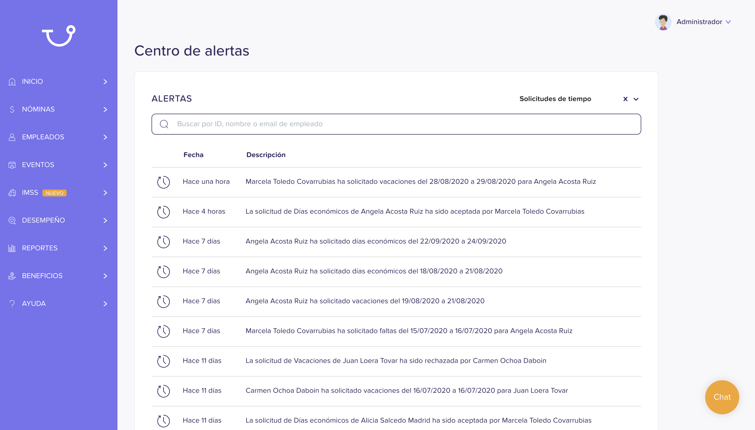Image resolution: width=755 pixels, height=430 pixels.
Task: Open alert 'días económicos del 22/09/2020 a 24/09/2020'
Action: point(376,241)
